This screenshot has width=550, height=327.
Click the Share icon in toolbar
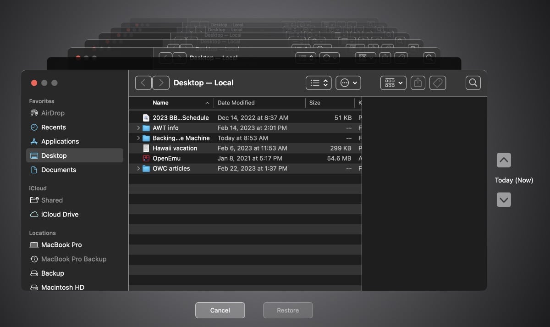[x=418, y=83]
